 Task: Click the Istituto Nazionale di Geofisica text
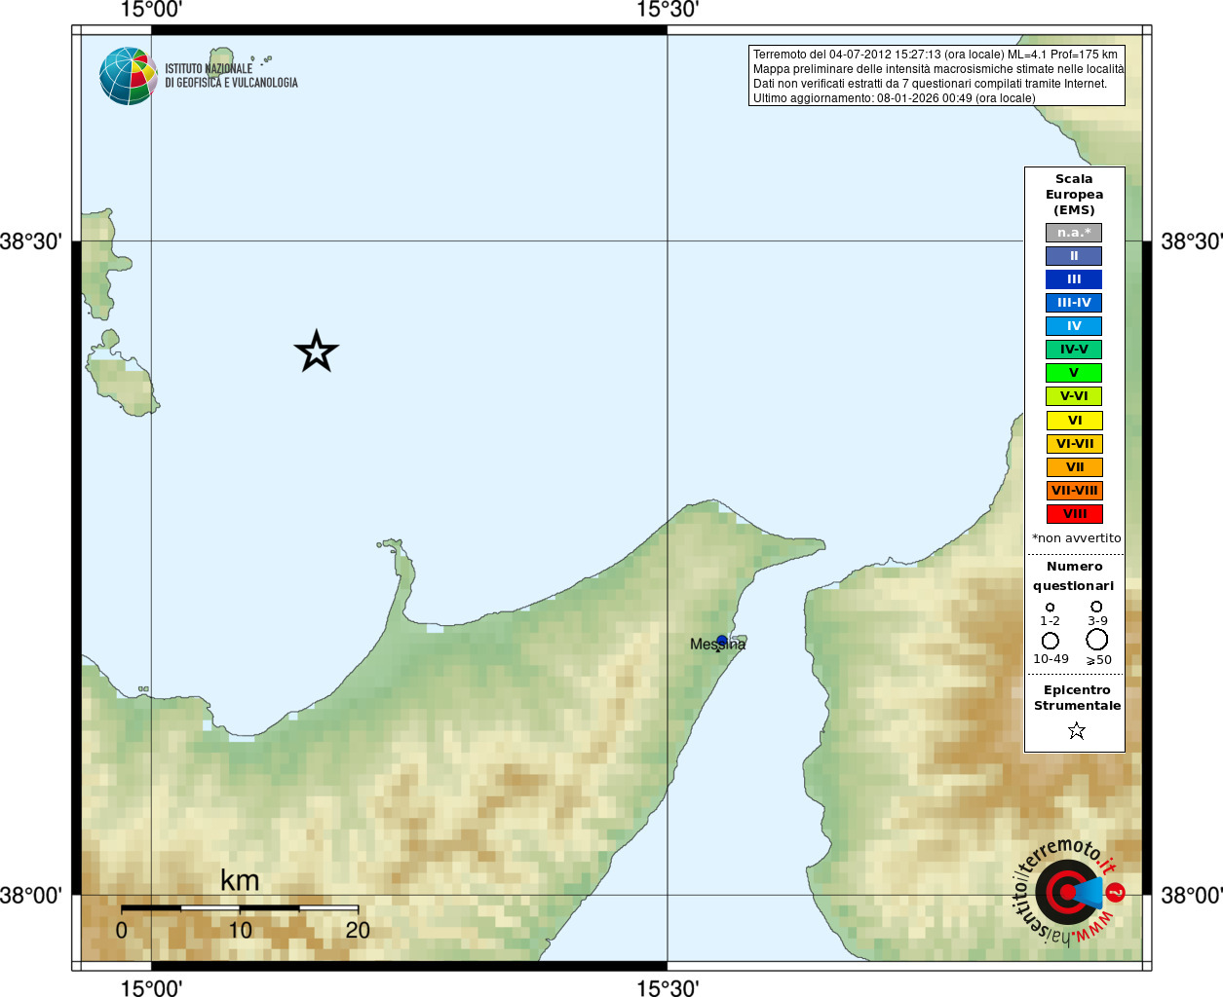pyautogui.click(x=231, y=76)
